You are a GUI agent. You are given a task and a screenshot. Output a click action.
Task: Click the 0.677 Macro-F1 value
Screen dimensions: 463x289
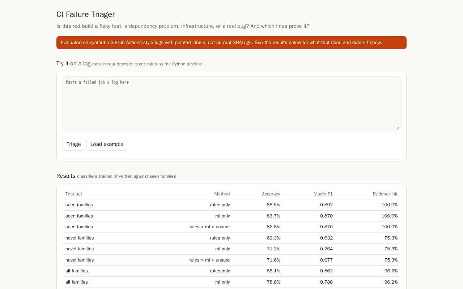(x=326, y=260)
